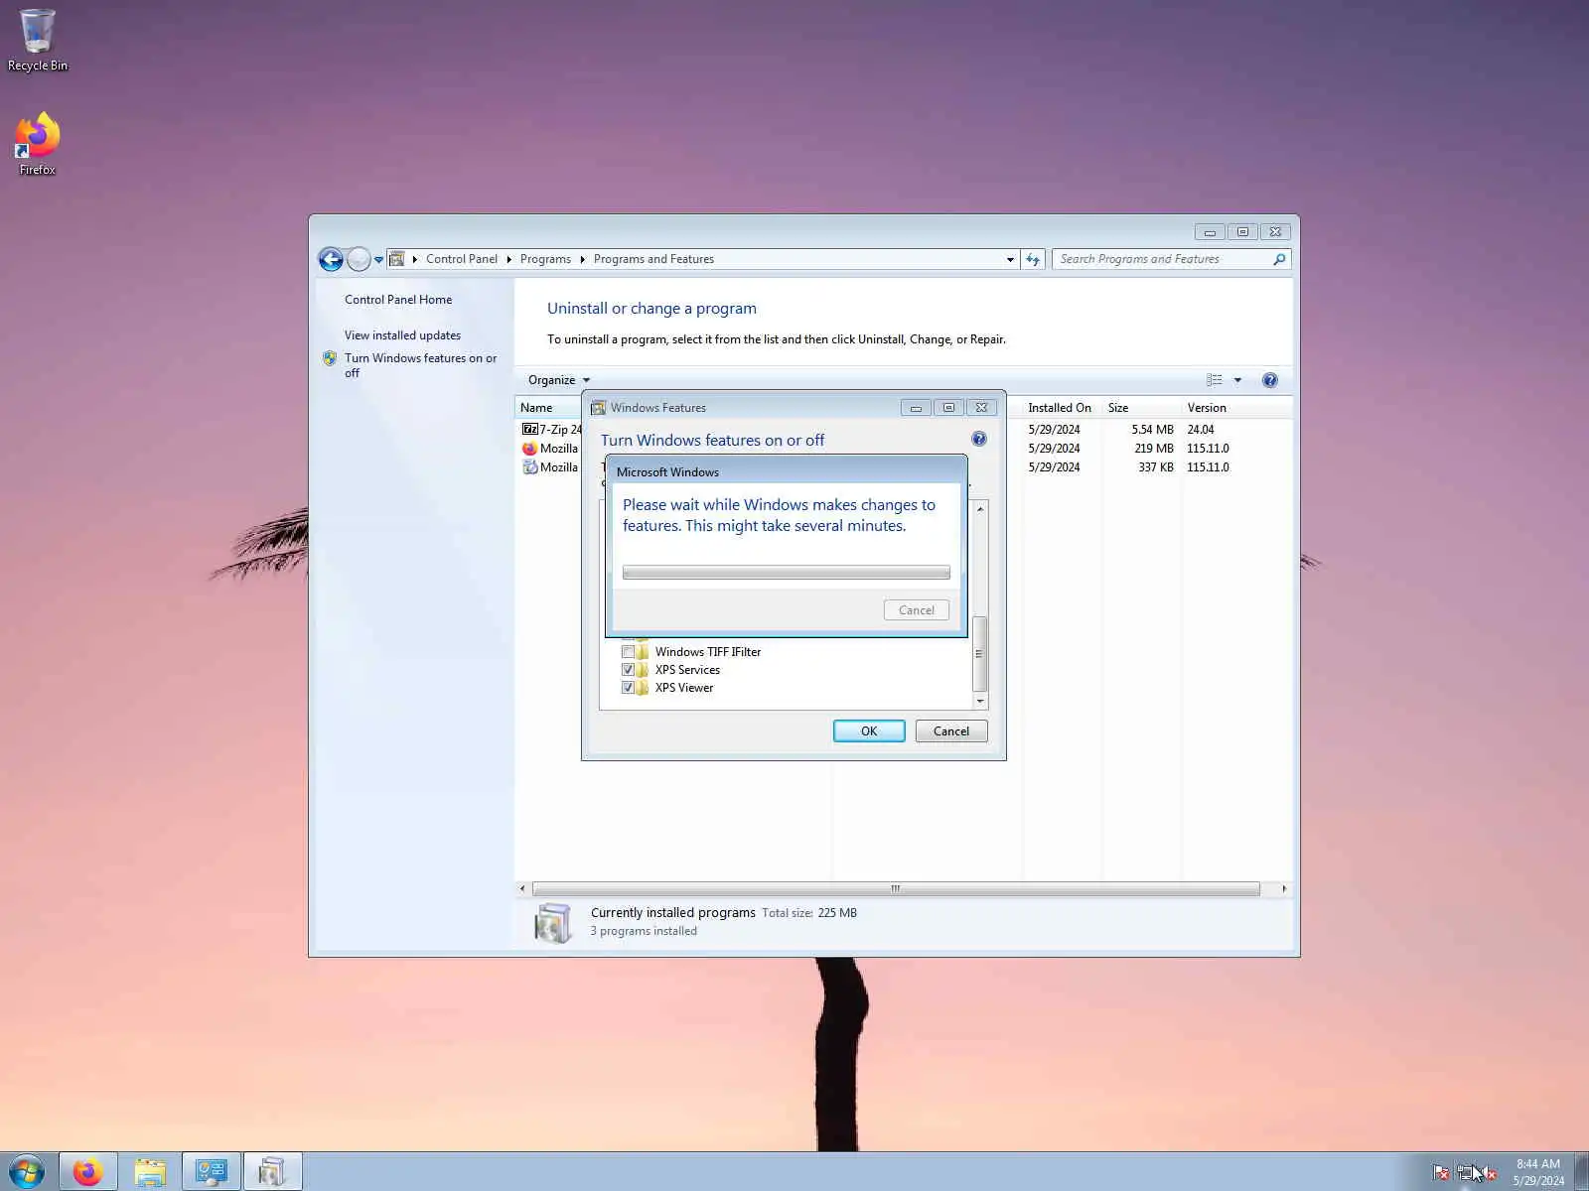Screen dimensions: 1589x1191
Task: Uncheck the XPS Viewer checkbox
Action: [x=628, y=688]
